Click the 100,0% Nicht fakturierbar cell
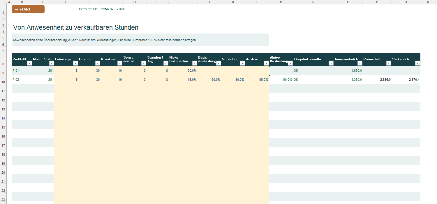This screenshot has height=204, width=437. [x=183, y=71]
